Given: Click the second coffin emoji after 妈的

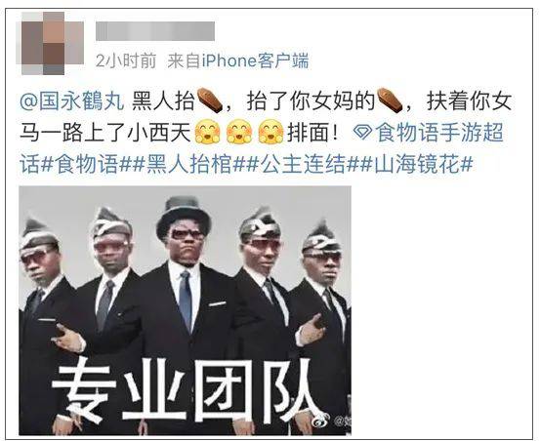Looking at the screenshot, I should pyautogui.click(x=390, y=100).
